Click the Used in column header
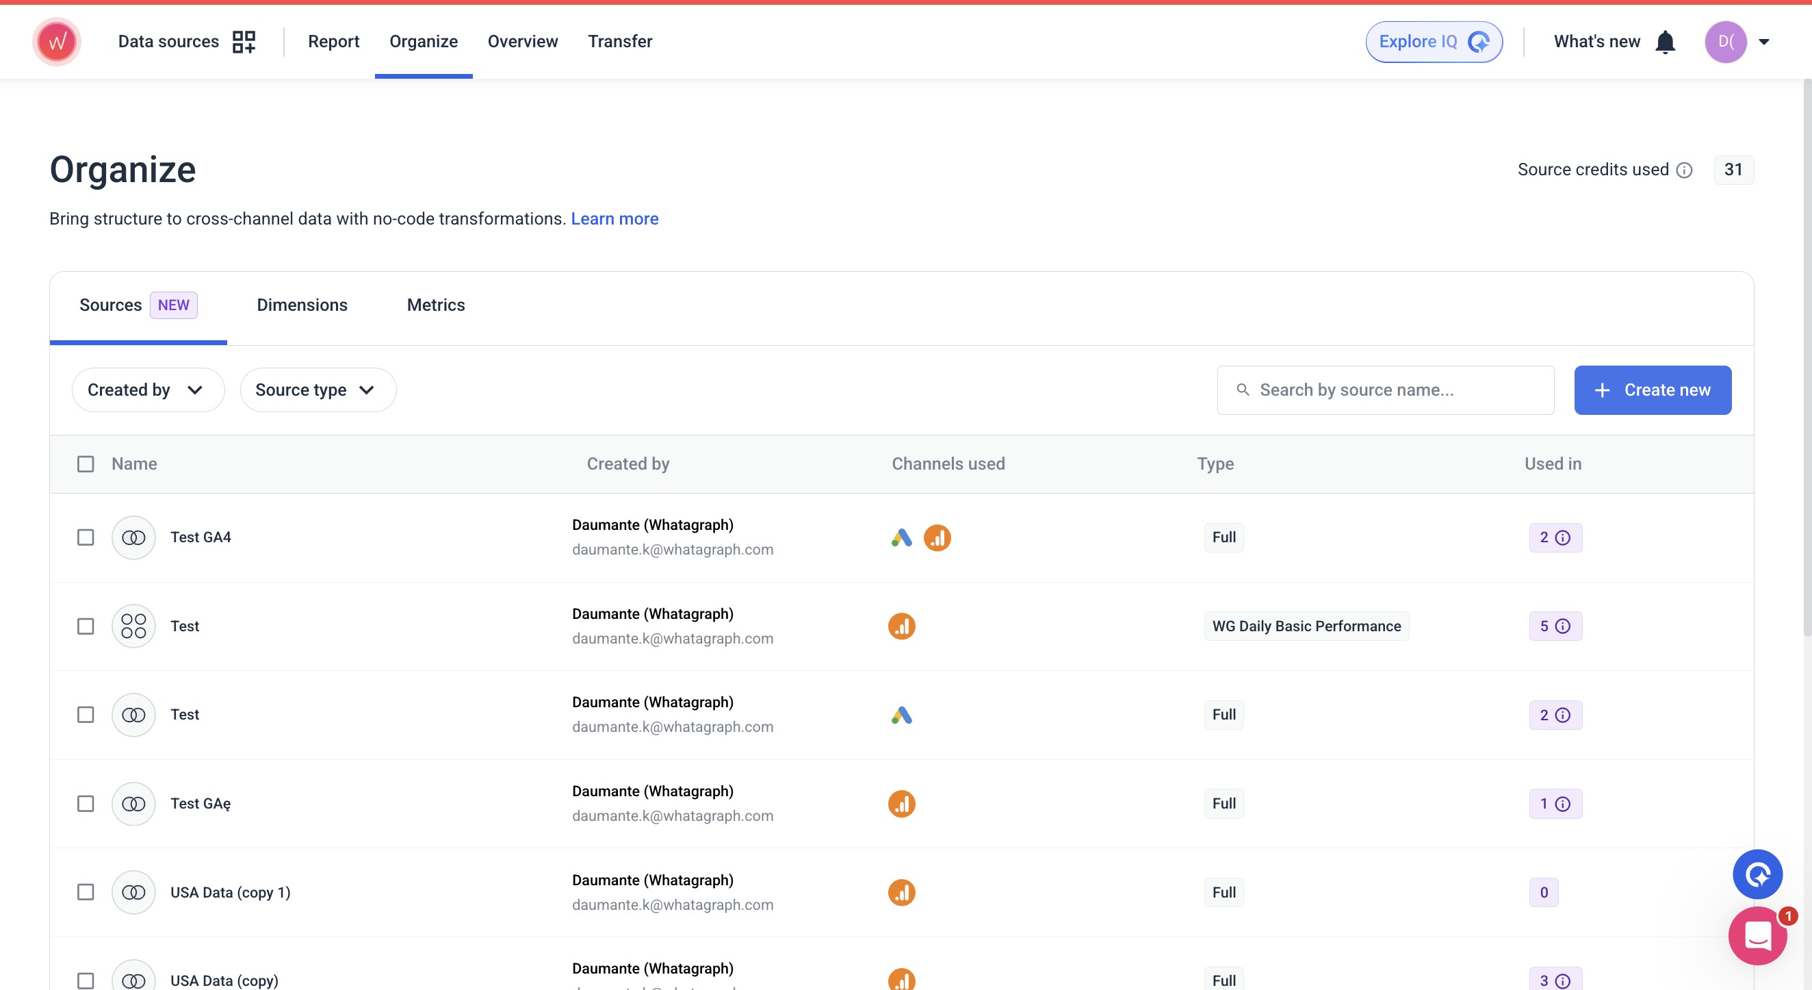The height and width of the screenshot is (990, 1812). click(1553, 464)
